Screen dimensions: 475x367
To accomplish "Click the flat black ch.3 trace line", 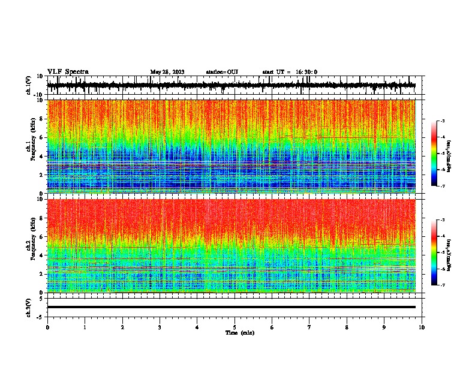I will [232, 307].
